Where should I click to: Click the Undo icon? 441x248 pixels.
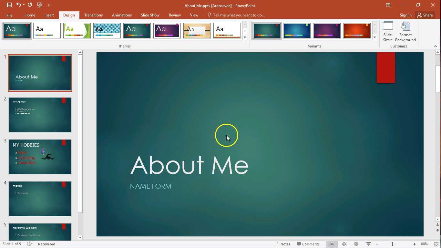coord(18,5)
